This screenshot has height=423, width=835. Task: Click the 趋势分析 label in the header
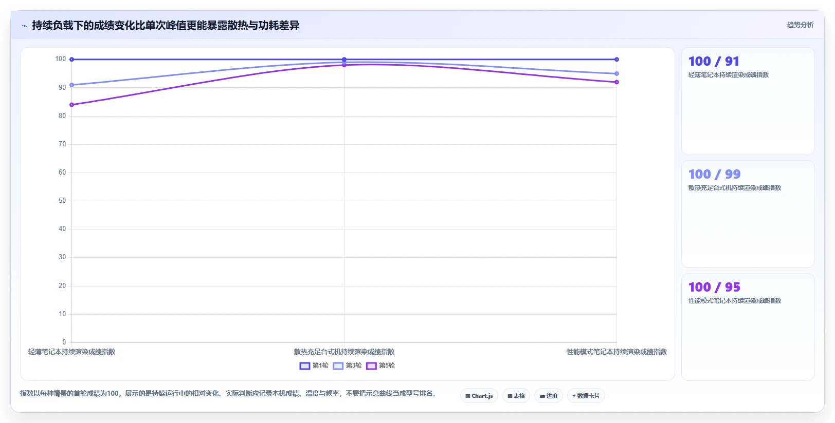[800, 25]
